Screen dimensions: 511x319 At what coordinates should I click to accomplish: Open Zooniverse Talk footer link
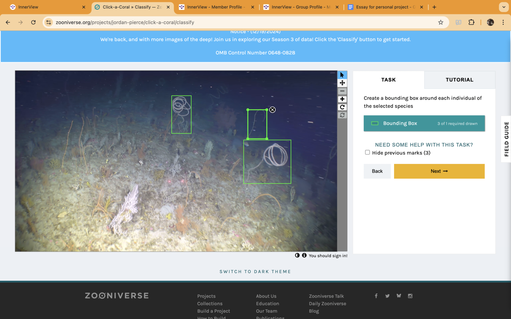[x=326, y=296]
